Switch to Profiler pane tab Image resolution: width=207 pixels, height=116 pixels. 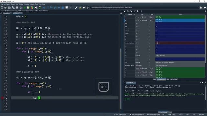click(x=175, y=79)
